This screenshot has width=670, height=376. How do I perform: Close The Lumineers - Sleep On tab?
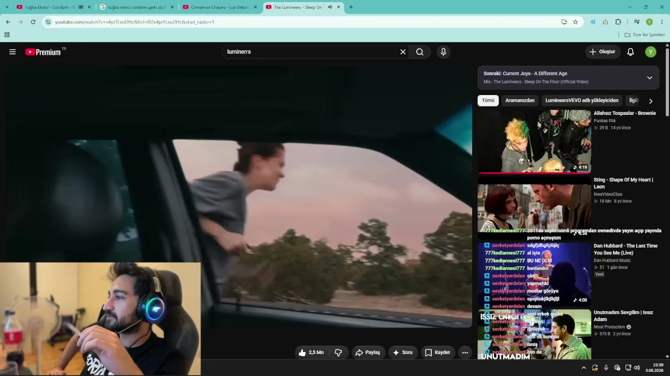339,7
